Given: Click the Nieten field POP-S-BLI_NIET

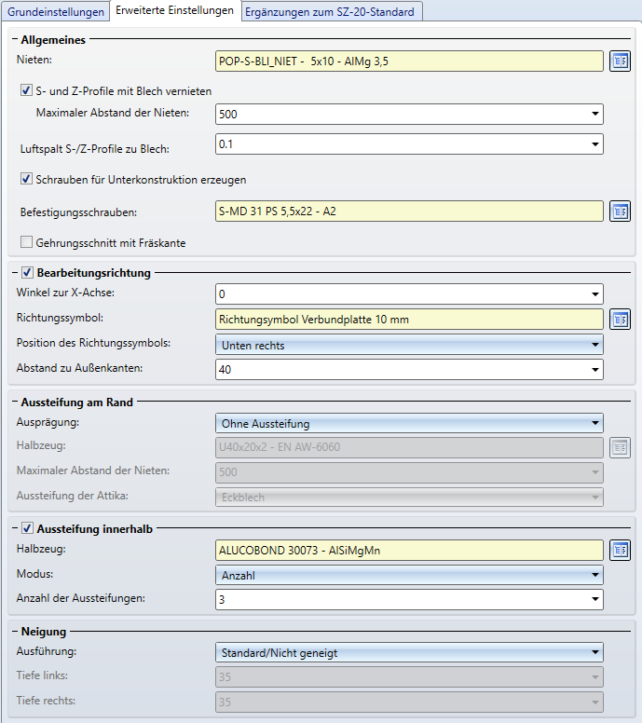Looking at the screenshot, I should [409, 61].
